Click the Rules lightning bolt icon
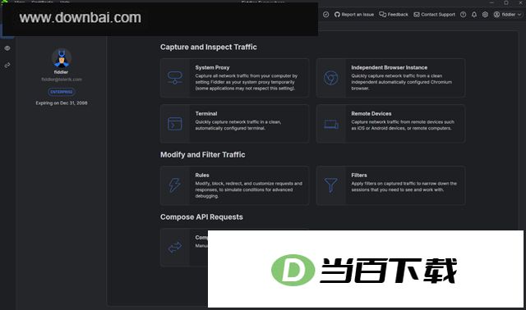The image size is (526, 310). (175, 185)
